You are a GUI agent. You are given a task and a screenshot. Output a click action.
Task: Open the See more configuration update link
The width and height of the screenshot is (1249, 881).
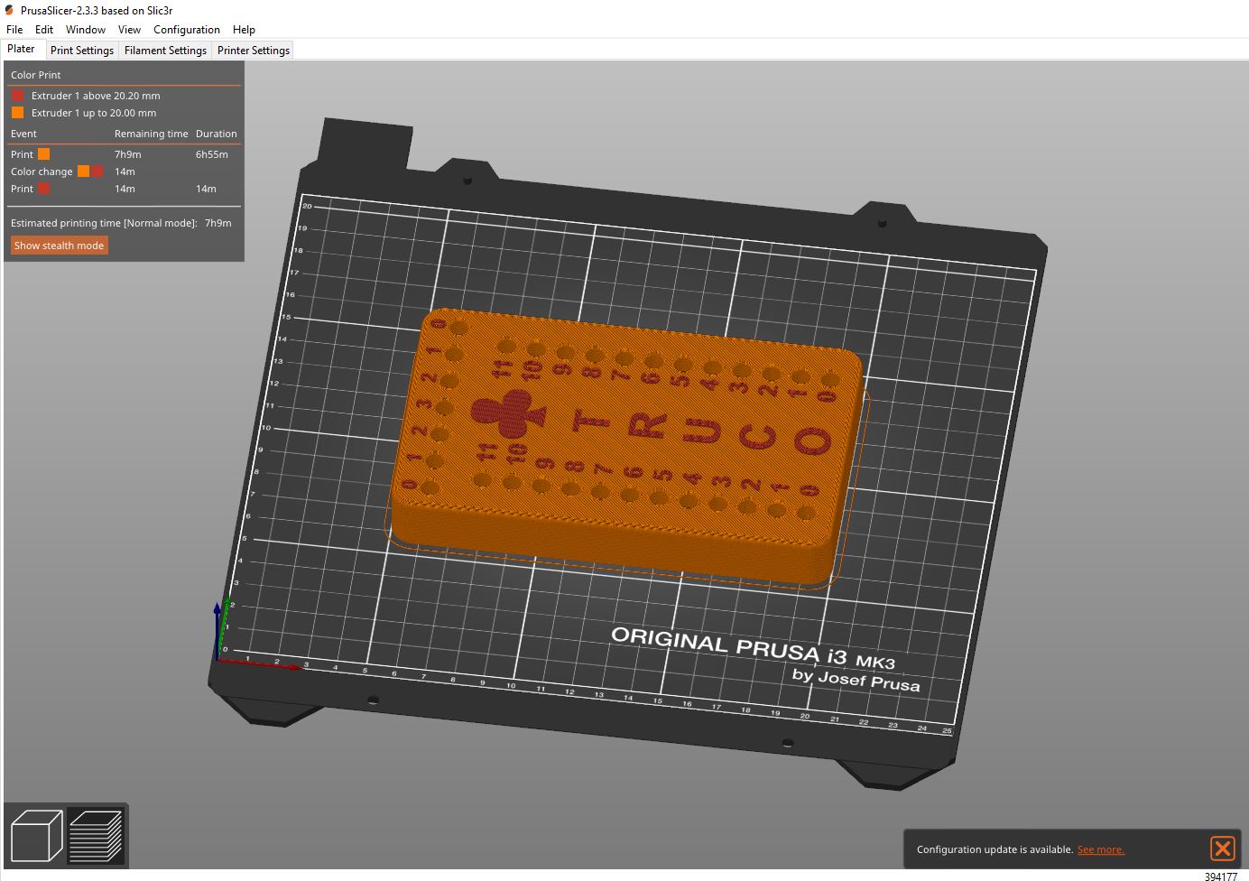(1101, 849)
